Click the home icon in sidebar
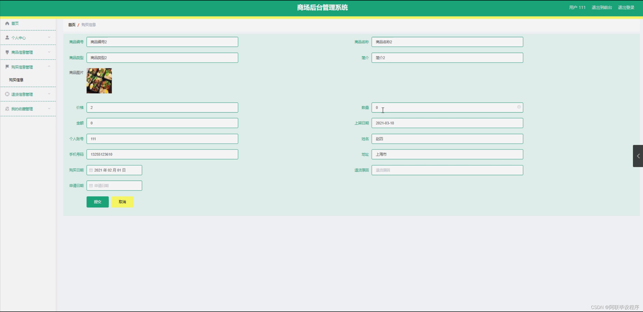 click(x=7, y=23)
